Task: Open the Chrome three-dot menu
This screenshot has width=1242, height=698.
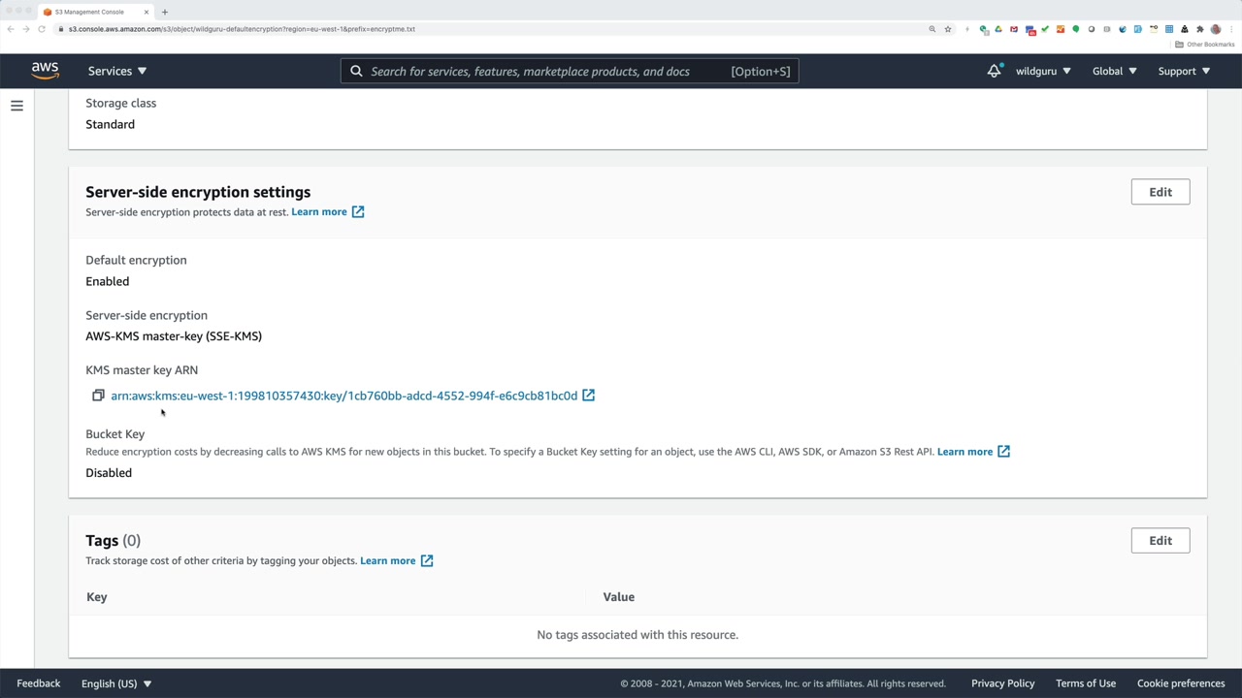Action: pyautogui.click(x=1230, y=29)
